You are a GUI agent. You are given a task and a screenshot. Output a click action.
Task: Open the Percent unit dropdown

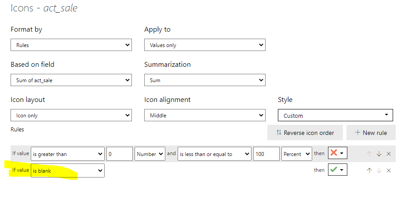pyautogui.click(x=297, y=154)
